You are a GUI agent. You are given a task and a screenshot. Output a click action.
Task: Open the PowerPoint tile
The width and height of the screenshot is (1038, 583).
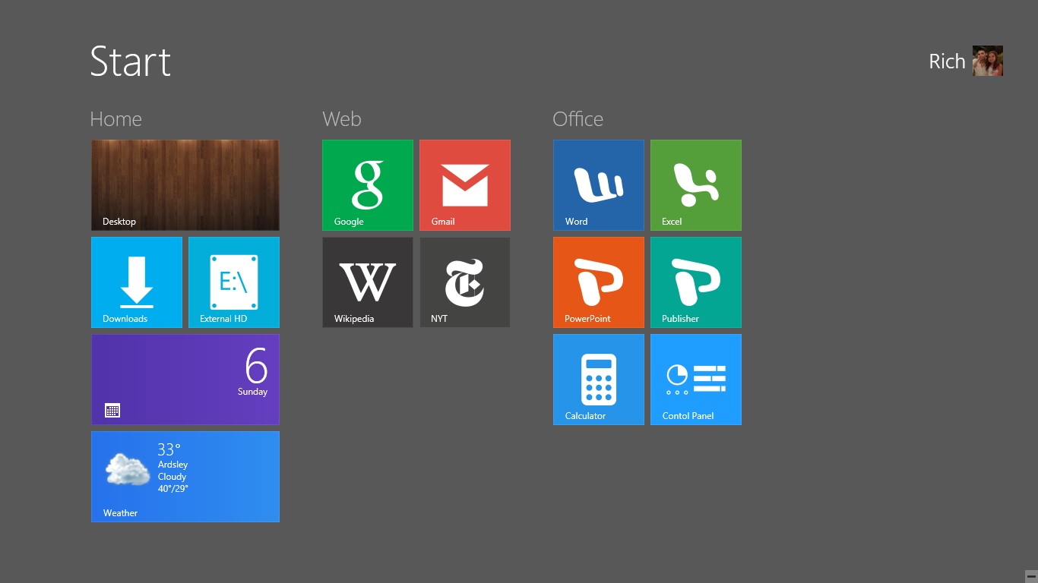599,282
